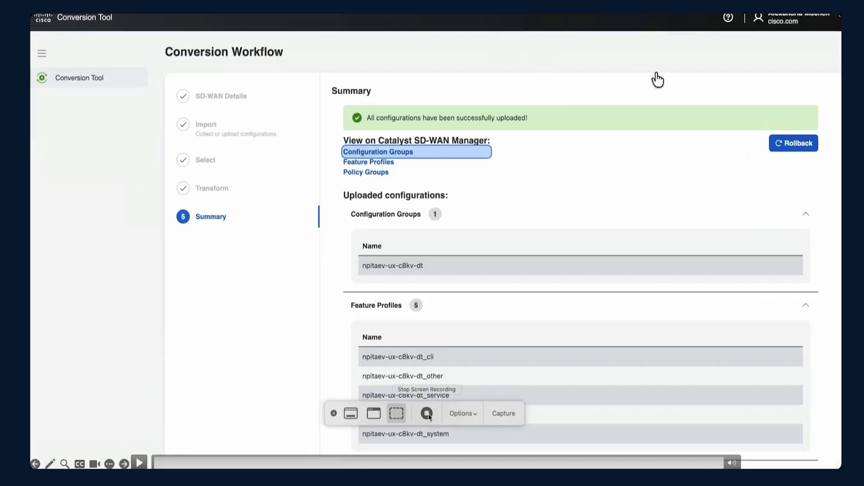Select the npitaev-ux-c8kv-dt_system row
The width and height of the screenshot is (864, 486).
click(x=580, y=434)
